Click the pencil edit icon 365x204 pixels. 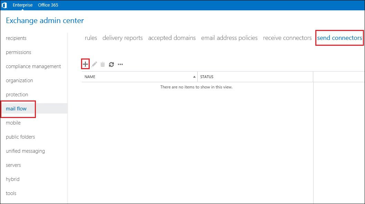[94, 64]
